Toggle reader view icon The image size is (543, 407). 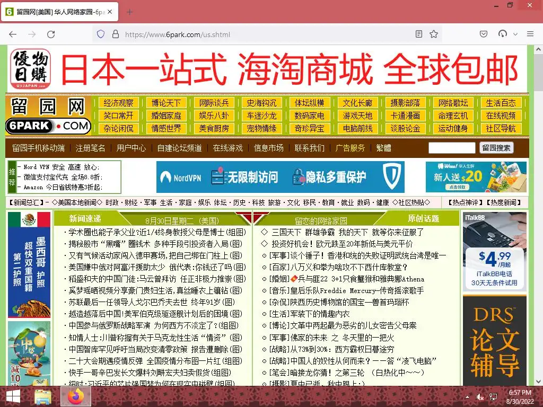click(x=419, y=34)
